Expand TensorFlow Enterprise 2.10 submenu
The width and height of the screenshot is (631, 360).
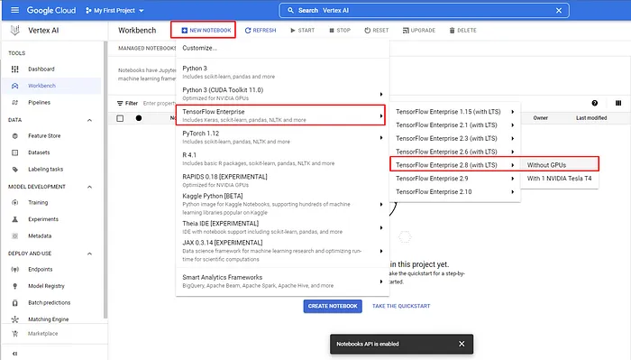pos(454,191)
